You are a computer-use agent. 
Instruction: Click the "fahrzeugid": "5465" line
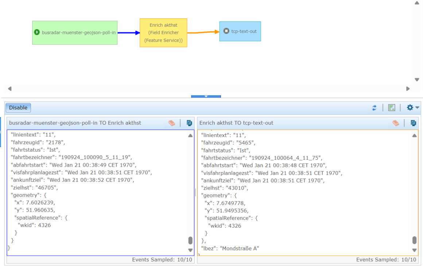228,143
